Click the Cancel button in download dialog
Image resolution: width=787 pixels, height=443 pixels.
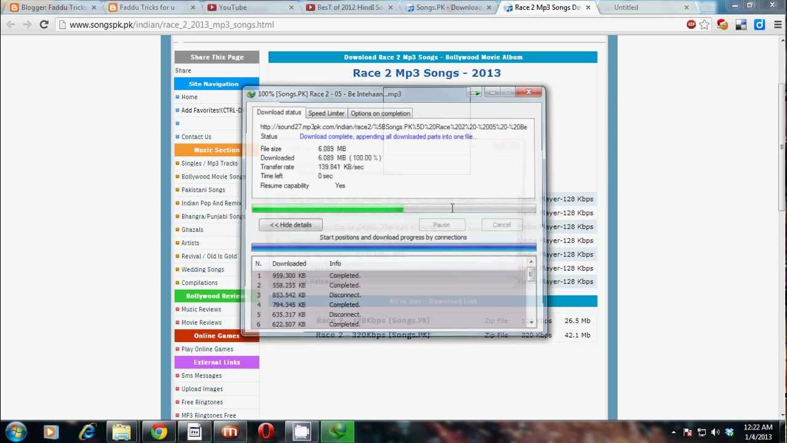[502, 225]
